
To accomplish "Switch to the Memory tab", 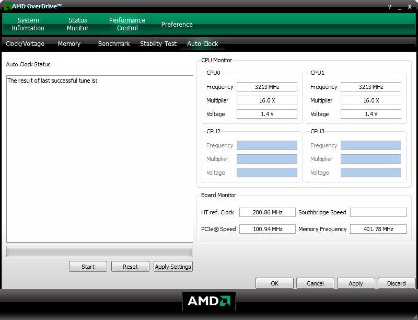I will (x=69, y=44).
